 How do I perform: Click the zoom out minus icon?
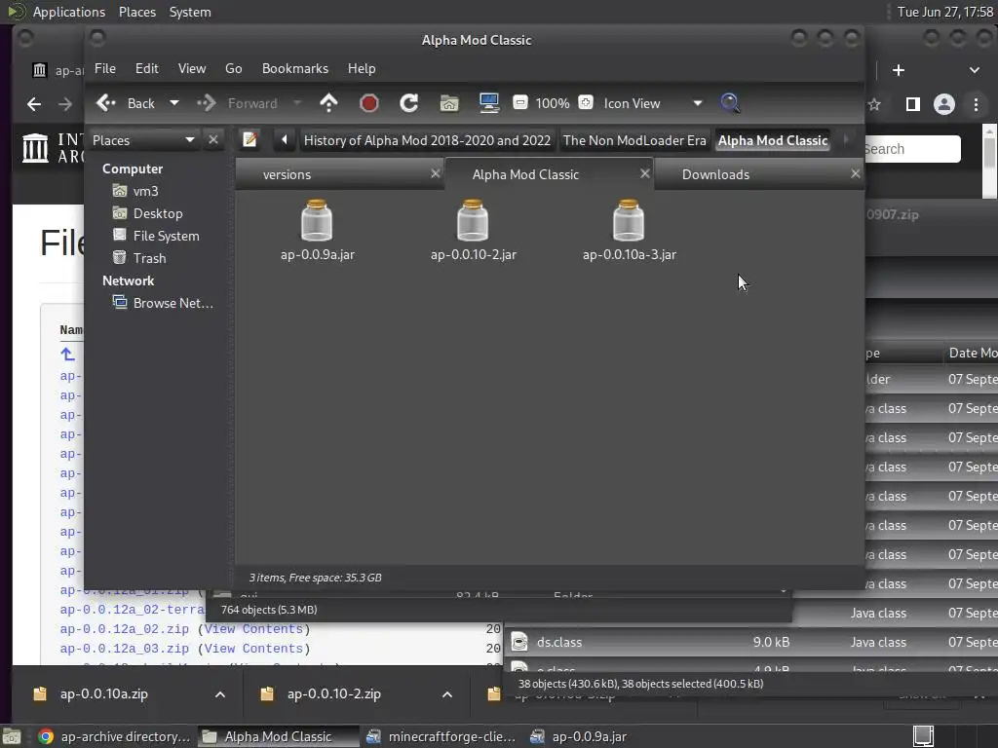(520, 102)
